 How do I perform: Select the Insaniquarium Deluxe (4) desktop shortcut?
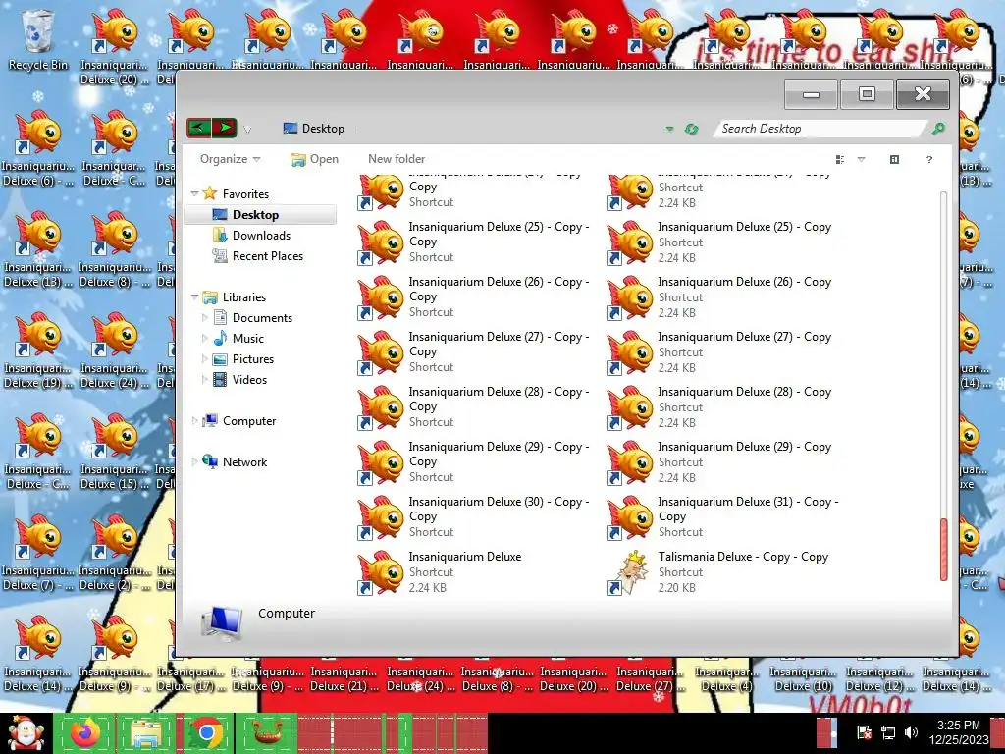coord(727,679)
